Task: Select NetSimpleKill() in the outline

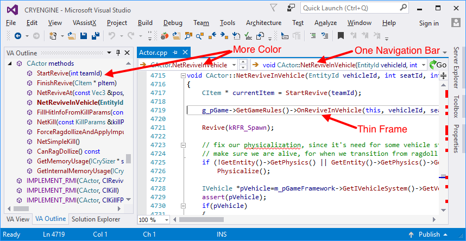Action: (x=59, y=142)
